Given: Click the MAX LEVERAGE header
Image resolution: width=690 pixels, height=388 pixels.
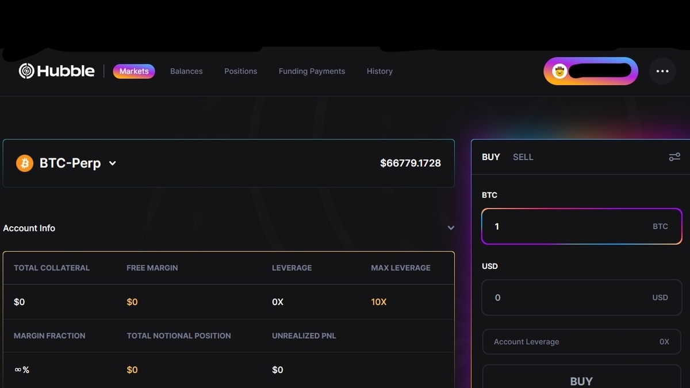Looking at the screenshot, I should [401, 268].
